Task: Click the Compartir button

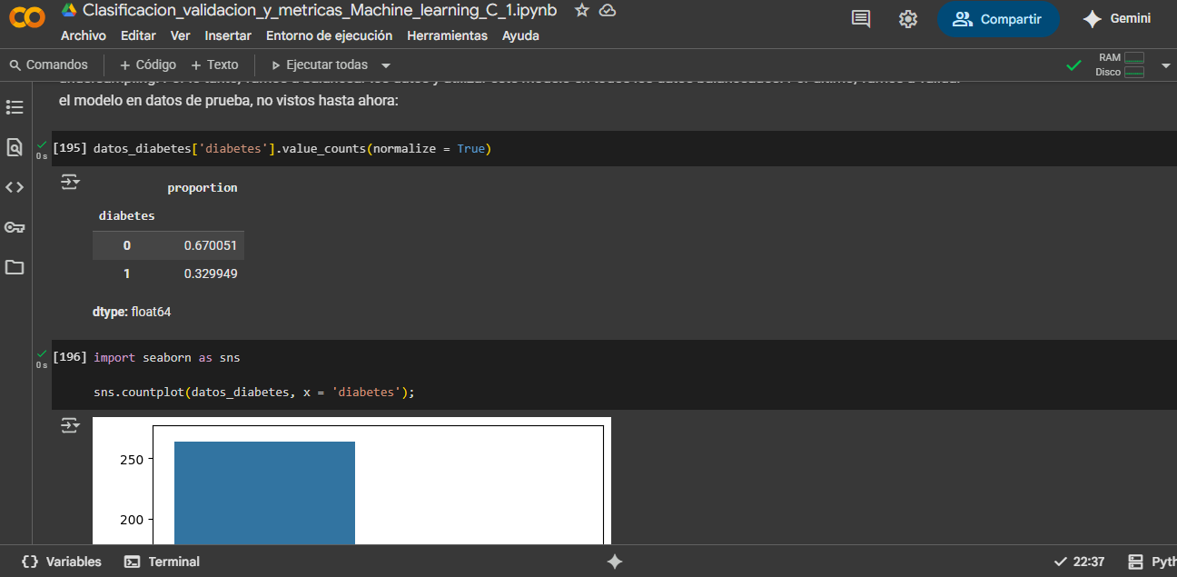Action: [998, 19]
